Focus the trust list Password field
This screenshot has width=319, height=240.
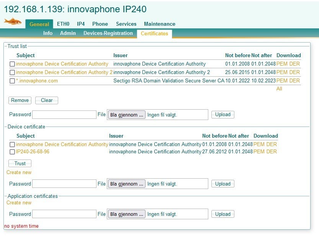[64, 115]
